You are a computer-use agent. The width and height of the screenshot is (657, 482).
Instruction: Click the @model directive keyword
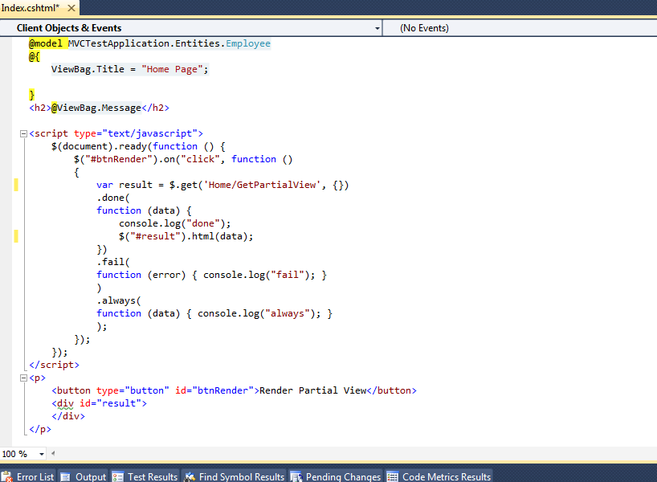46,43
